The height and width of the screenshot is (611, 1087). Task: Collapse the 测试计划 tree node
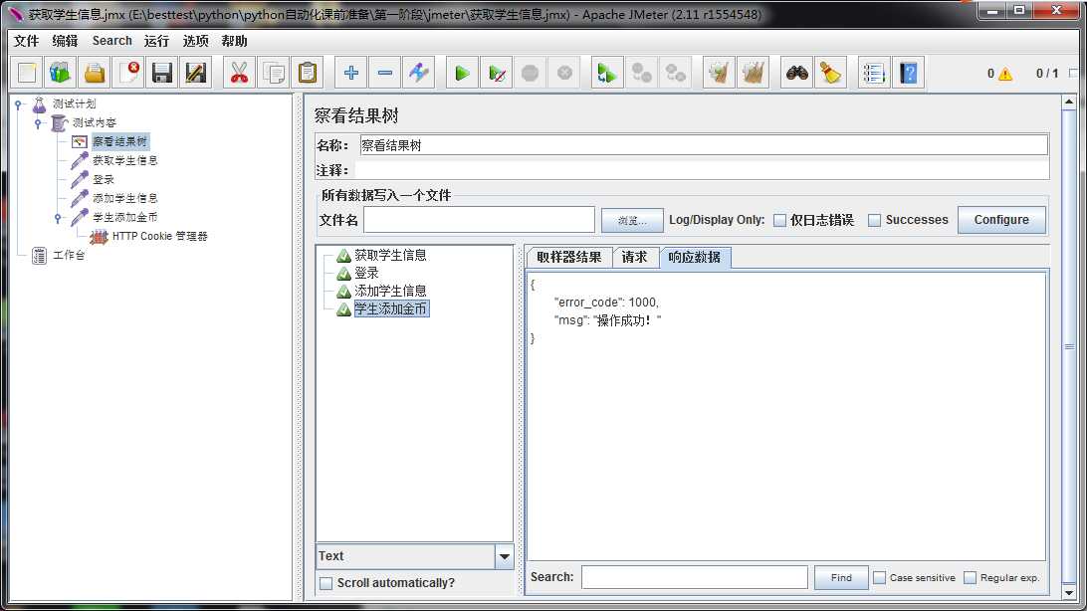(x=19, y=103)
